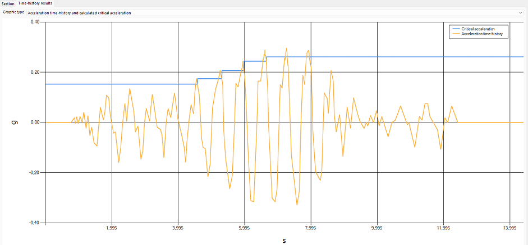
Task: Click the 11,995 x-axis label
Action: click(x=443, y=228)
